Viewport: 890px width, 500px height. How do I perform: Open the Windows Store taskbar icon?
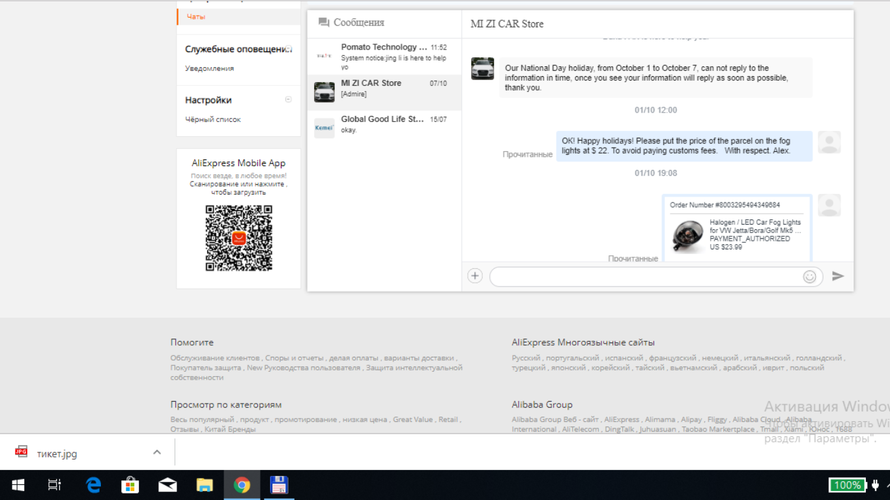click(x=130, y=485)
